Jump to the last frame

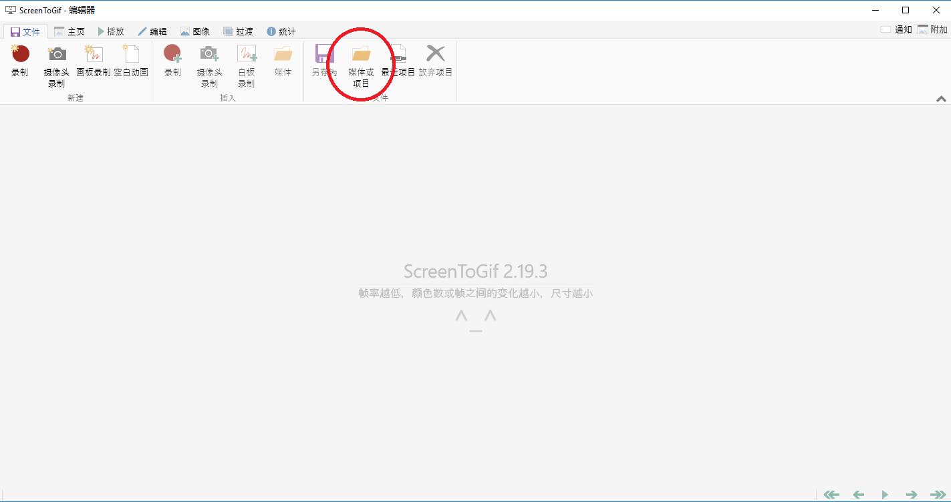click(x=938, y=495)
